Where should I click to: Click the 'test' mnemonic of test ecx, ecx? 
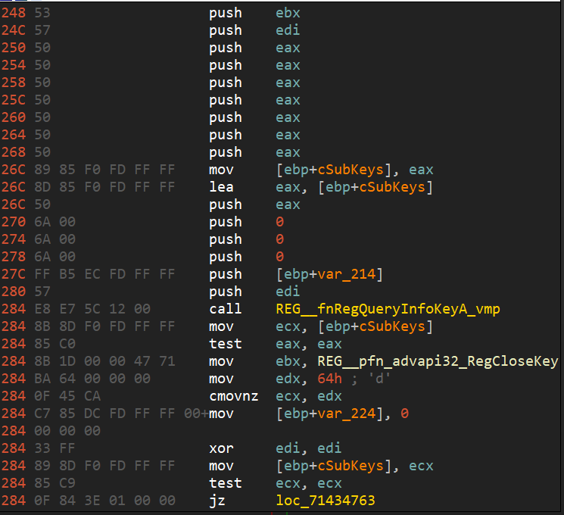coord(226,483)
